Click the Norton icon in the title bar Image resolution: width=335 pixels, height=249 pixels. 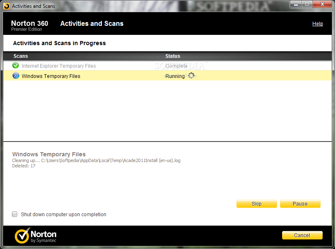pos(7,6)
